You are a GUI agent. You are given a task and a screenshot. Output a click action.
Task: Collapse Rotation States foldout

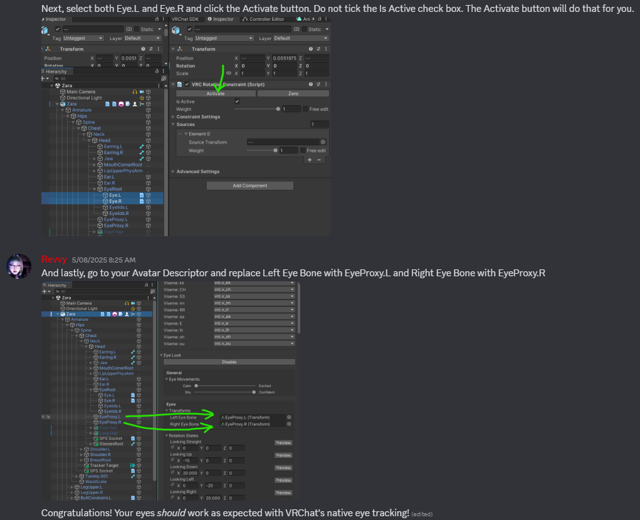167,435
